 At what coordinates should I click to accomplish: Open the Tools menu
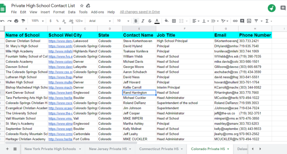click(83, 12)
